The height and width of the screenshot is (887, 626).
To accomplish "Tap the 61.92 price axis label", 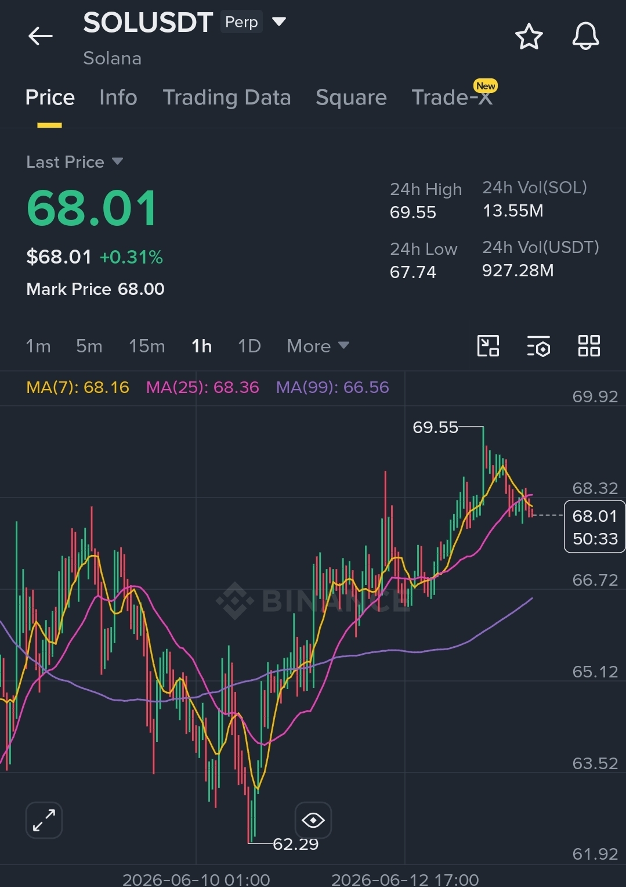I will click(x=595, y=854).
